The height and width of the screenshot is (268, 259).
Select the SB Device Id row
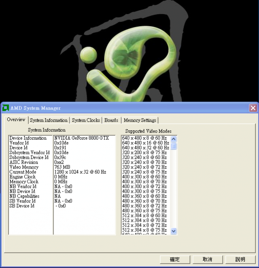(22, 206)
